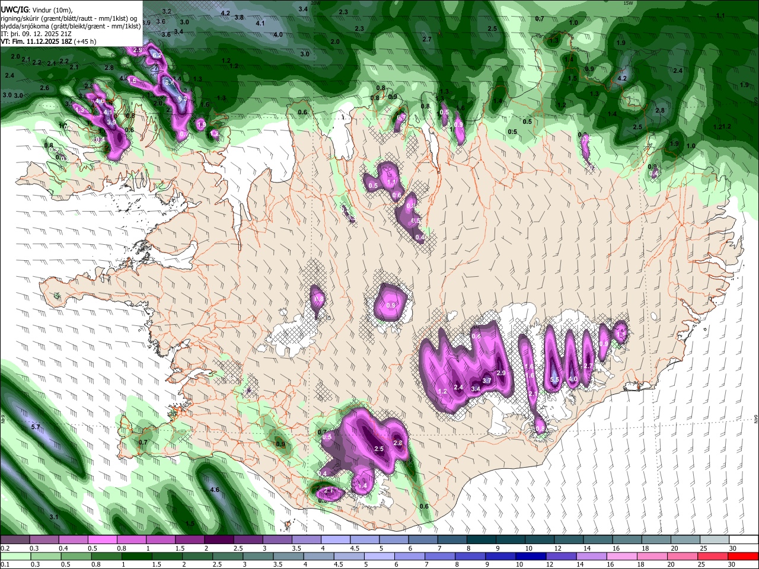759x569 pixels.
Task: Pick the crimson 25 swatch in rain scale
Action: (x=712, y=556)
